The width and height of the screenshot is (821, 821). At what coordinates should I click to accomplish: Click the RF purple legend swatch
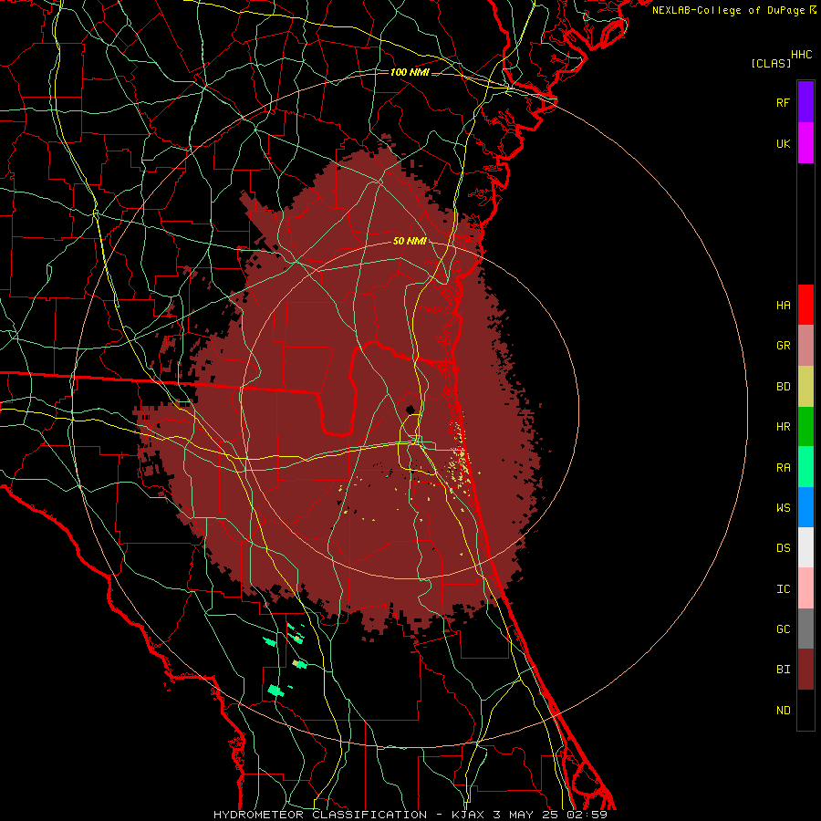pos(805,102)
